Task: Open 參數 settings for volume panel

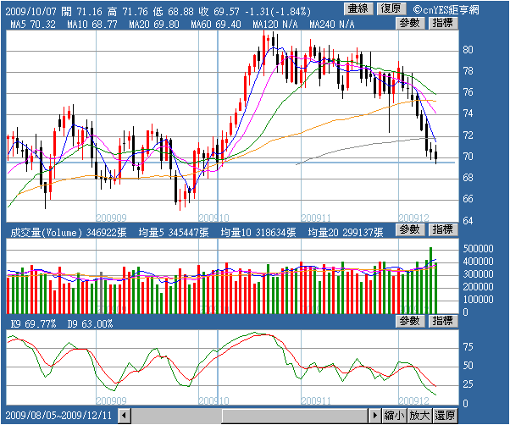Action: pos(410,229)
